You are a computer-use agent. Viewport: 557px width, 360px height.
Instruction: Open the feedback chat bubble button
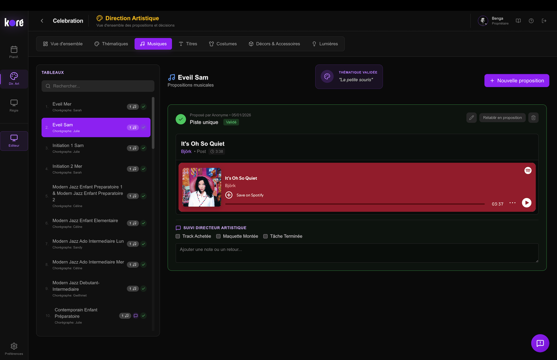[x=540, y=343]
